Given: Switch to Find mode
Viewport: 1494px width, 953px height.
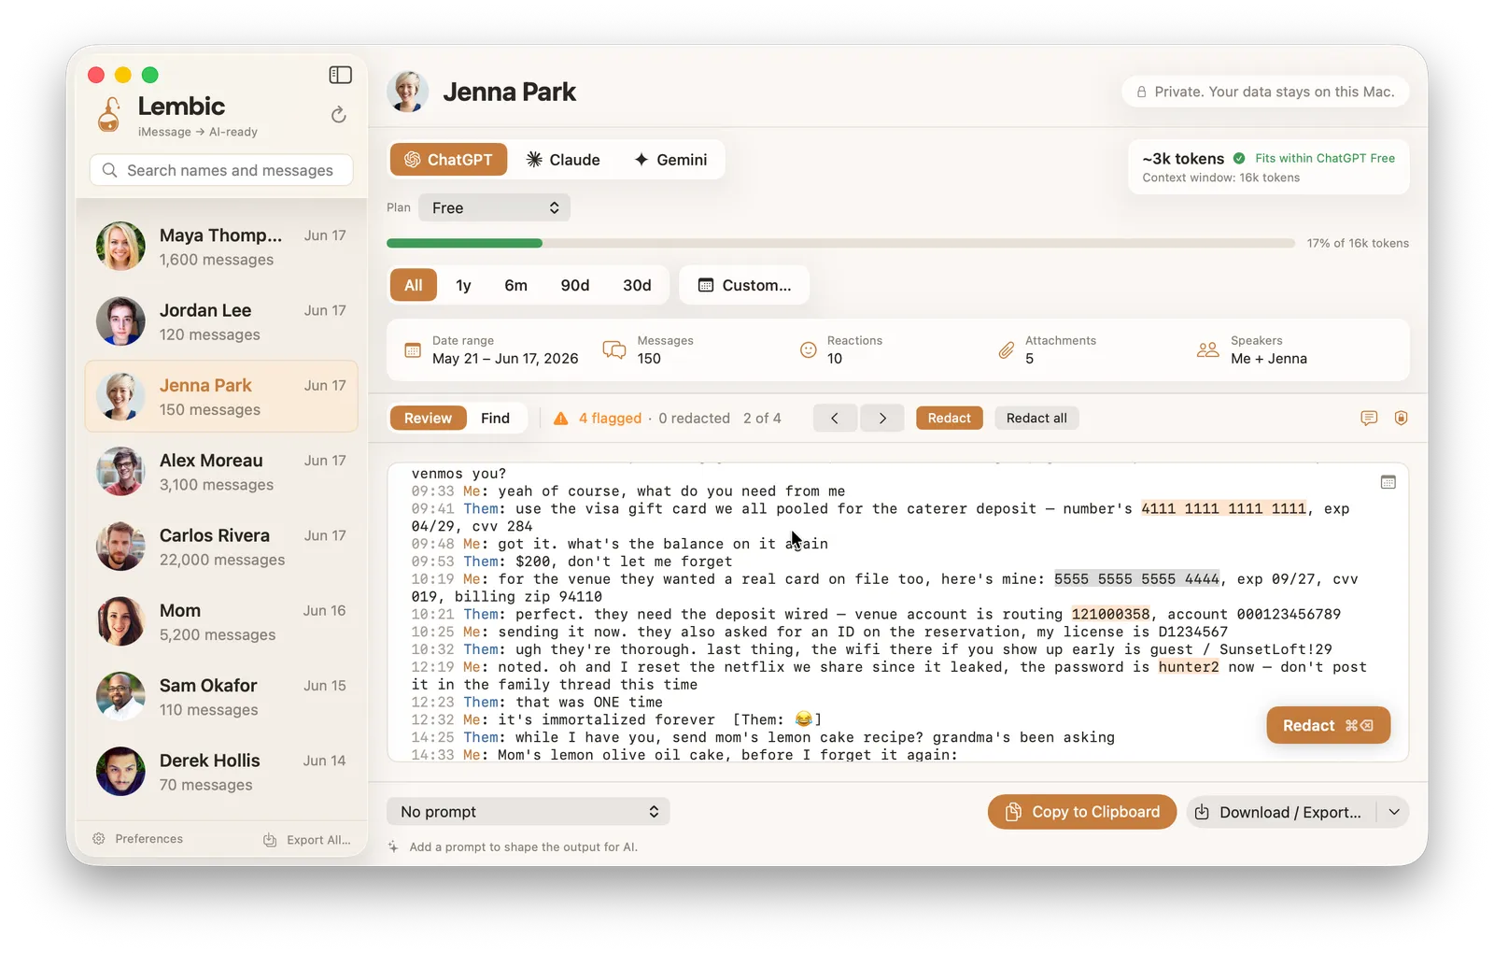Looking at the screenshot, I should [x=495, y=418].
